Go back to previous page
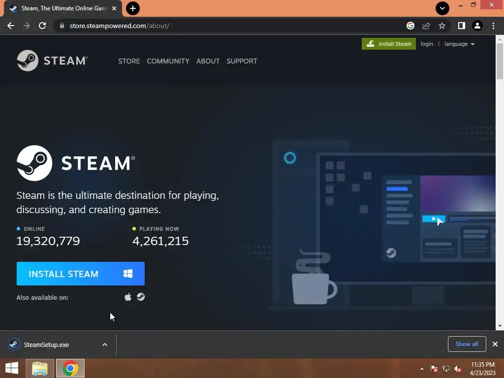Viewport: 504px width, 378px height. (x=11, y=26)
